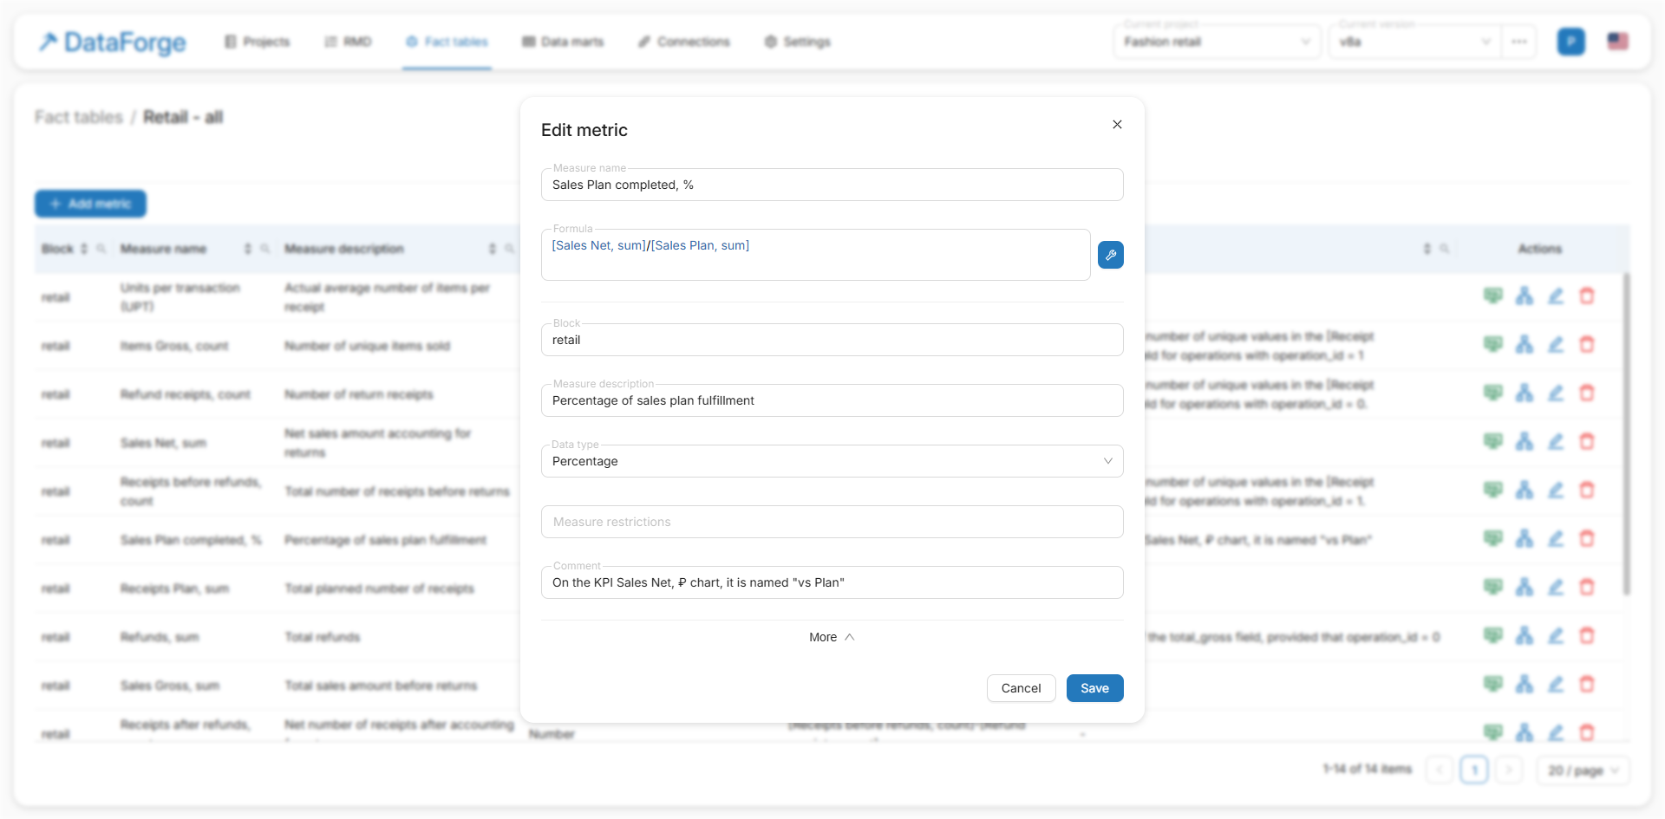
Task: Click the edit pencil icon for Sales Net row
Action: [x=1555, y=442]
